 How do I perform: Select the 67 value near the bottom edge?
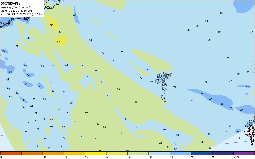(127, 150)
